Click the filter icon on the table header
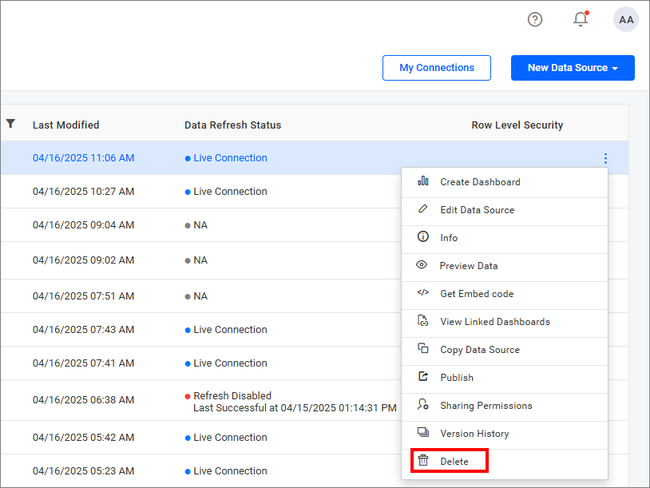This screenshot has width=650, height=488. tap(11, 125)
